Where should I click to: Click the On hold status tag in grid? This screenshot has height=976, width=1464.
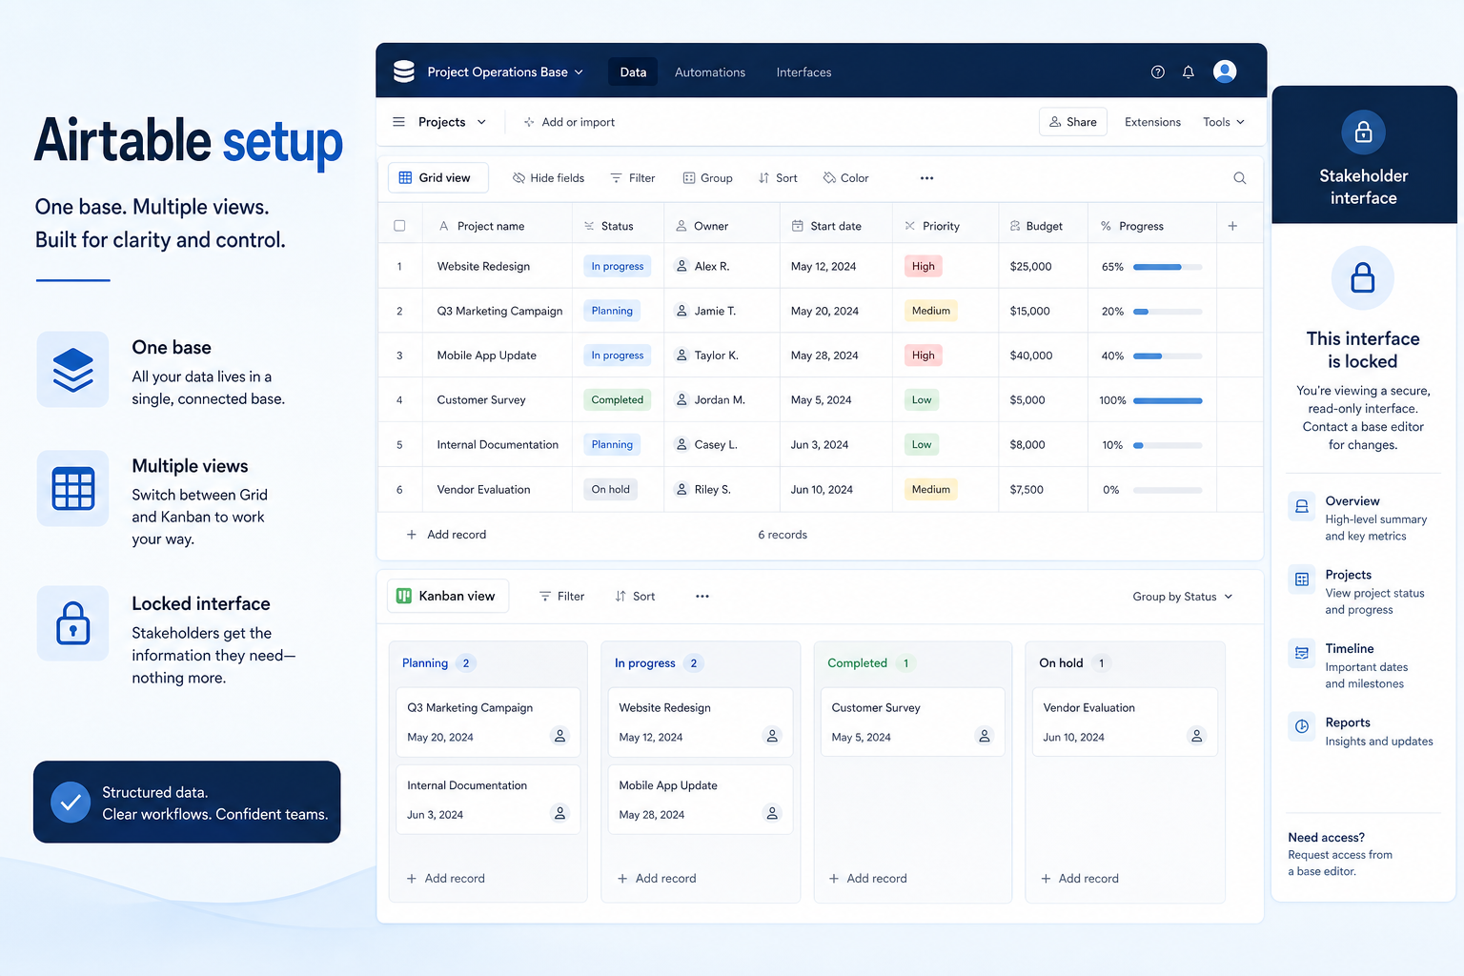[x=610, y=490]
